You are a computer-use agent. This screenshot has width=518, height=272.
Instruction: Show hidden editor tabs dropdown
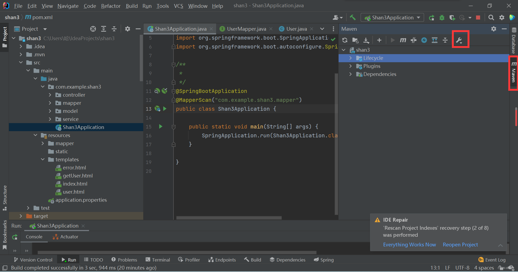click(322, 29)
